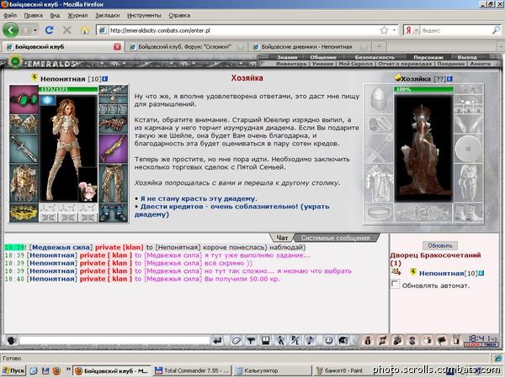Image resolution: width=505 pixels, height=378 pixels.
Task: Click Хозяйка's 100% health bar
Action: point(423,89)
